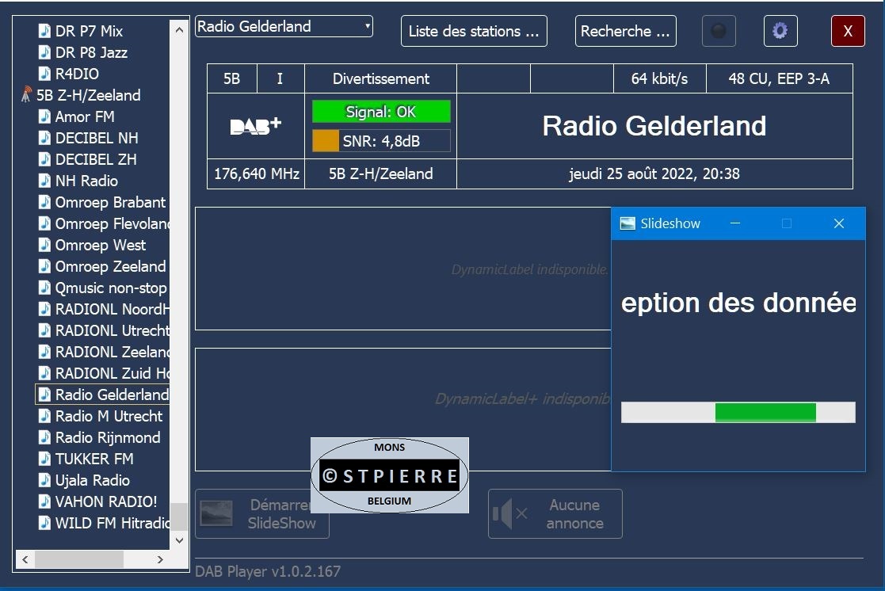Click the DAB+ logo

click(x=256, y=126)
